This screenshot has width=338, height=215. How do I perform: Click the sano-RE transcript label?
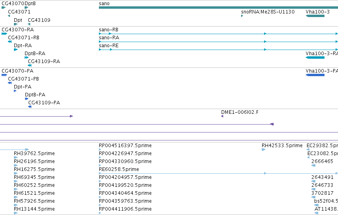click(x=109, y=45)
